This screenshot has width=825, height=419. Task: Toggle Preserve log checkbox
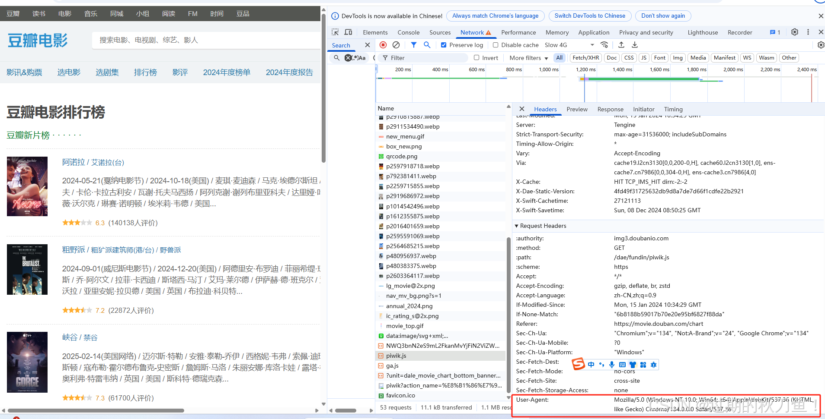click(x=444, y=45)
